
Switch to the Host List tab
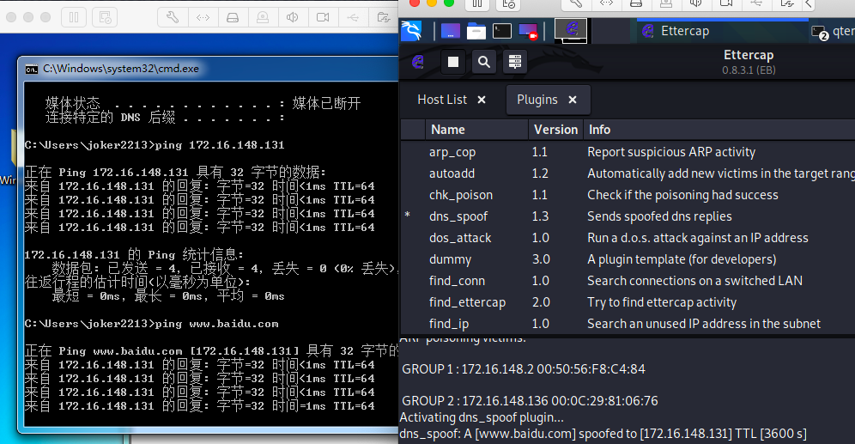pos(442,100)
